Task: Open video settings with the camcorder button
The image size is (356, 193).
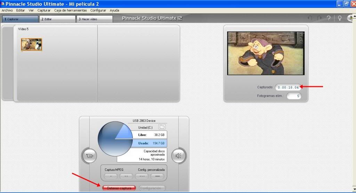Action: pyautogui.click(x=89, y=156)
